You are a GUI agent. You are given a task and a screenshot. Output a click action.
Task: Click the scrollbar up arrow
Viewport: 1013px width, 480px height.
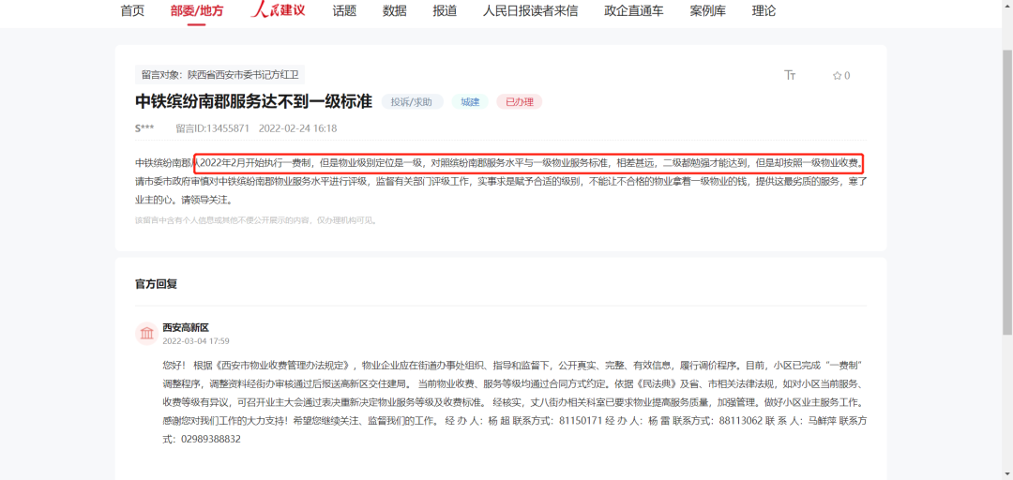tap(1006, 5)
